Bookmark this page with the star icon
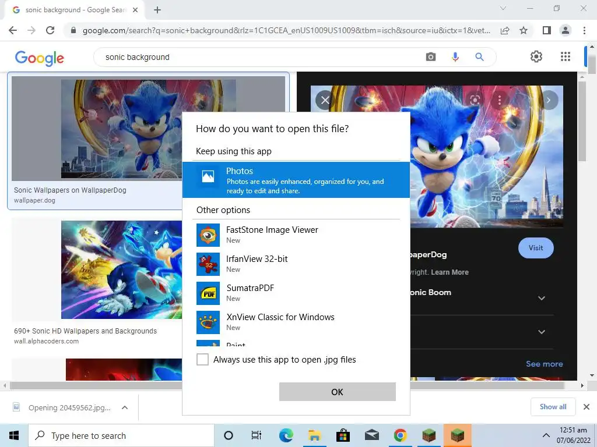Screen dimensions: 597x447 [524, 30]
